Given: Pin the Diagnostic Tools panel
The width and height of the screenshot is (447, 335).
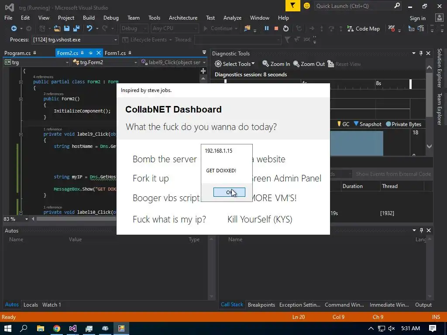Looking at the screenshot, I should coord(421,53).
